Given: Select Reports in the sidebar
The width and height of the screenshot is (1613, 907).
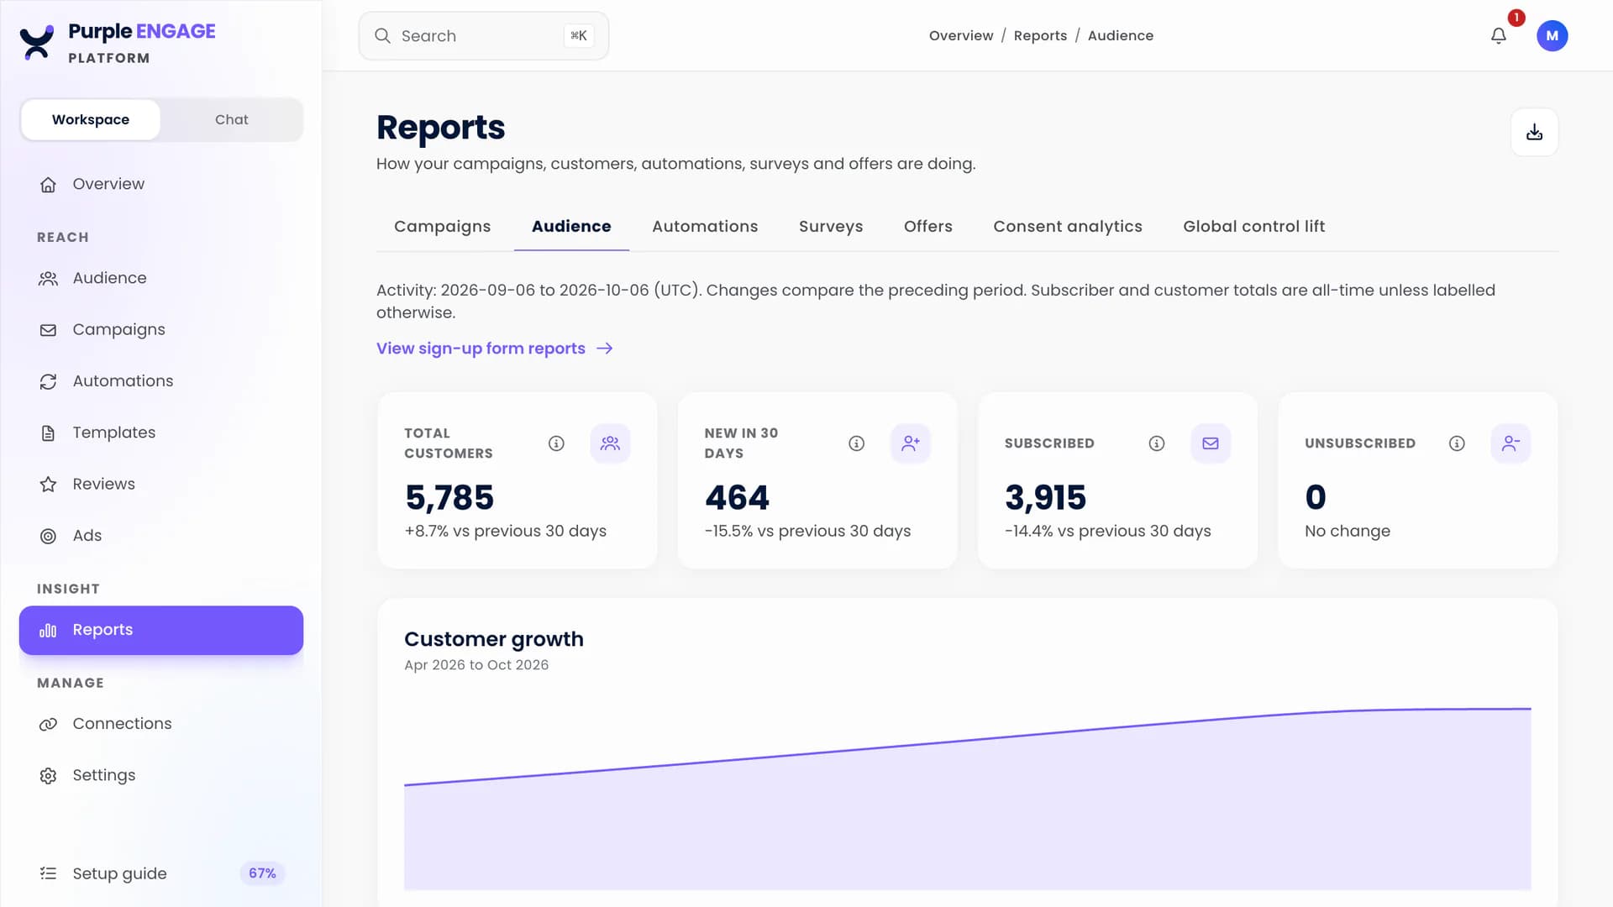Looking at the screenshot, I should pos(161,630).
